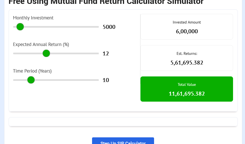Click the Time Period slider green handle
245x144 pixels.
(31, 80)
